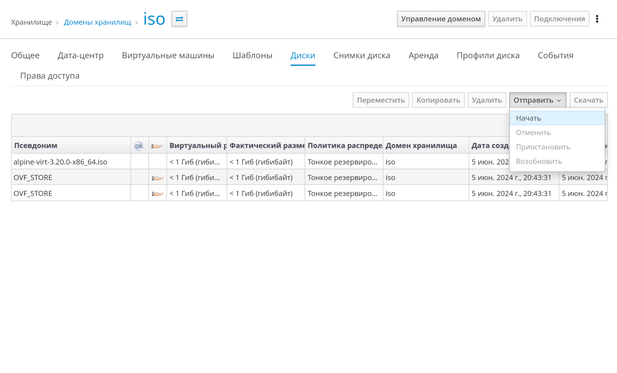
Task: Collapse the Отправить dropdown button
Action: point(537,100)
